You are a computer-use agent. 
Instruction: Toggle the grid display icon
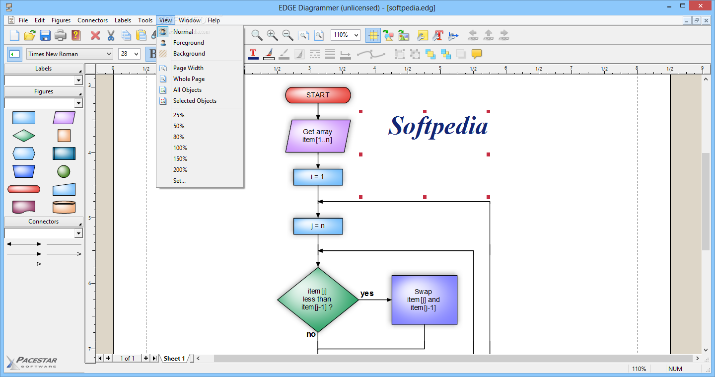[x=373, y=35]
